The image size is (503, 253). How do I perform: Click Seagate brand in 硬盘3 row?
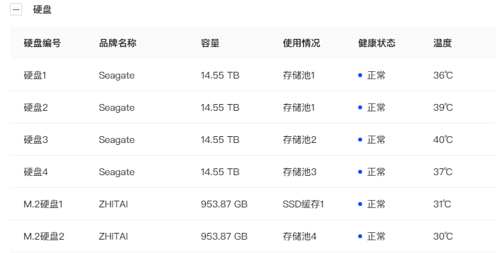(117, 140)
